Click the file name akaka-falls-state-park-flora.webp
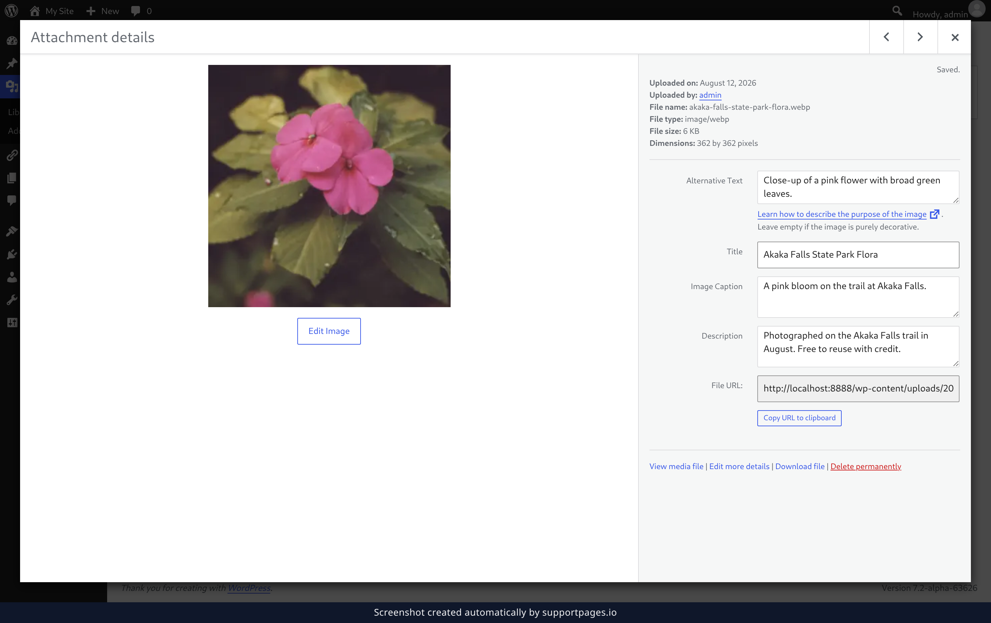 point(749,107)
